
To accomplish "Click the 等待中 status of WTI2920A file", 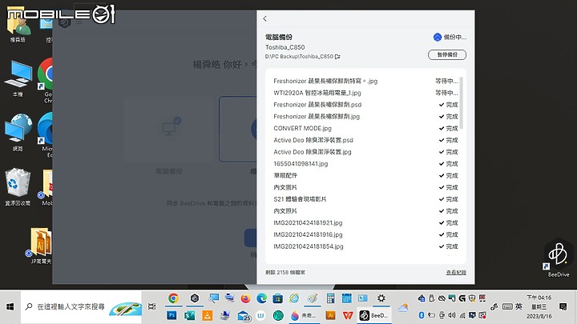I will 446,93.
